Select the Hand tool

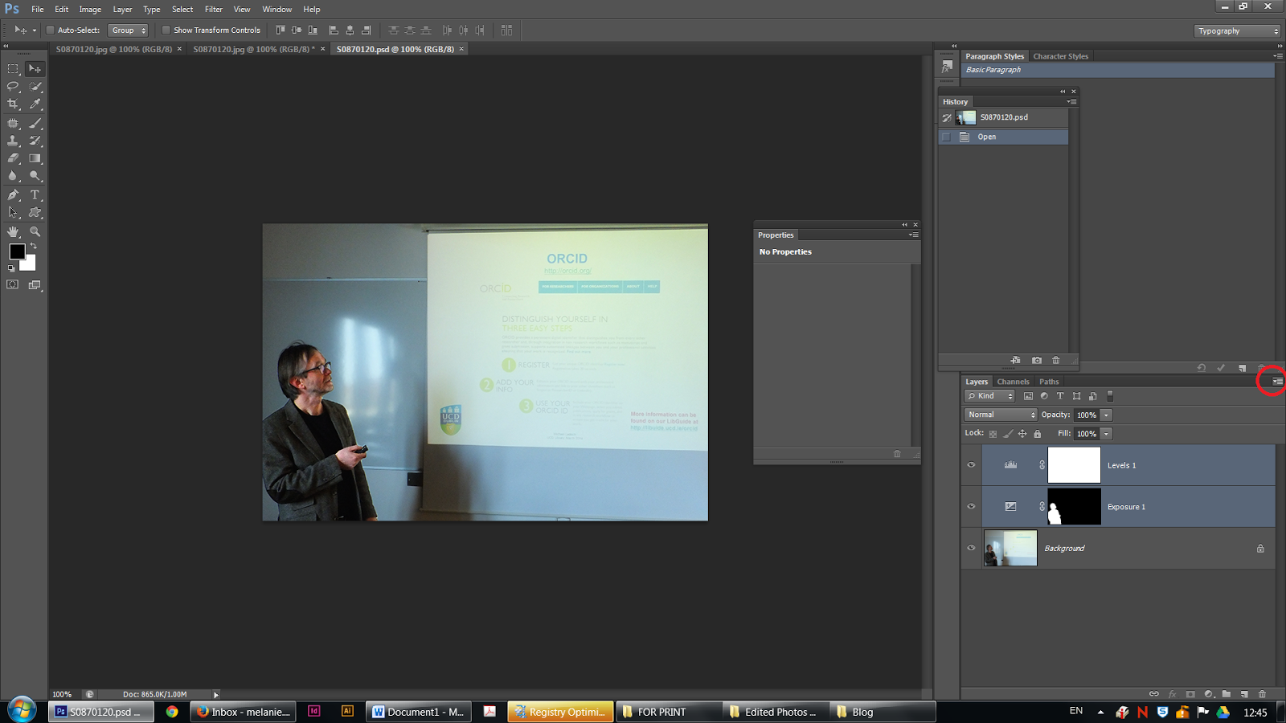(x=13, y=231)
